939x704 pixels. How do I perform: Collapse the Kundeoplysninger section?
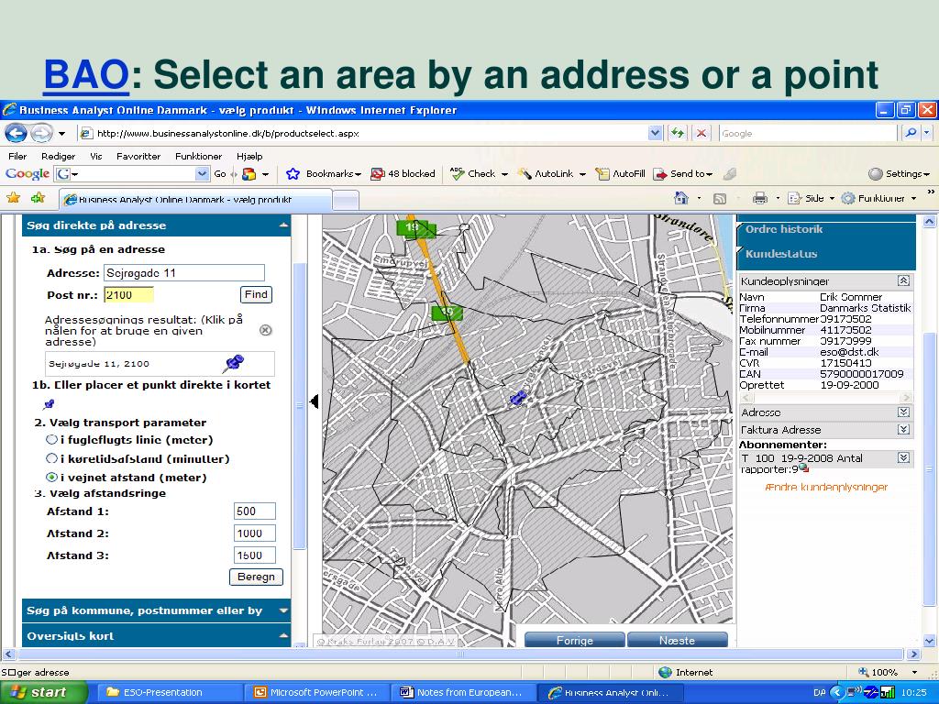(x=903, y=280)
